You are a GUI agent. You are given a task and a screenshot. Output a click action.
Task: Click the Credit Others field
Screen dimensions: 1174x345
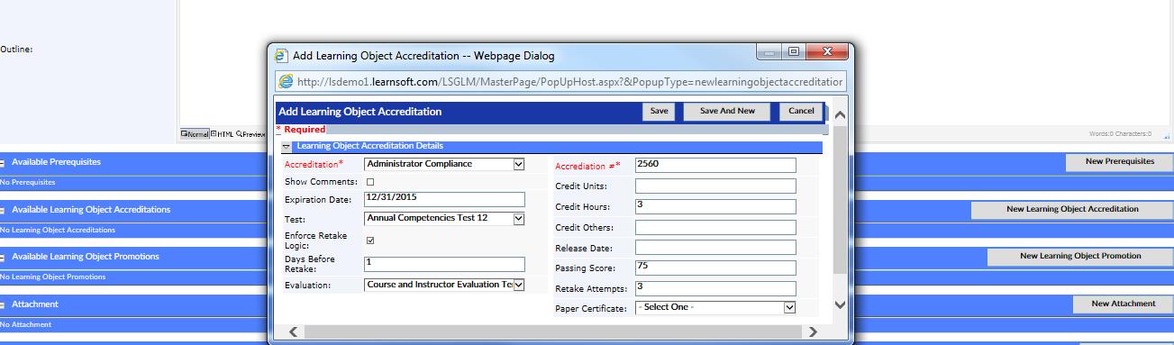[x=715, y=227]
